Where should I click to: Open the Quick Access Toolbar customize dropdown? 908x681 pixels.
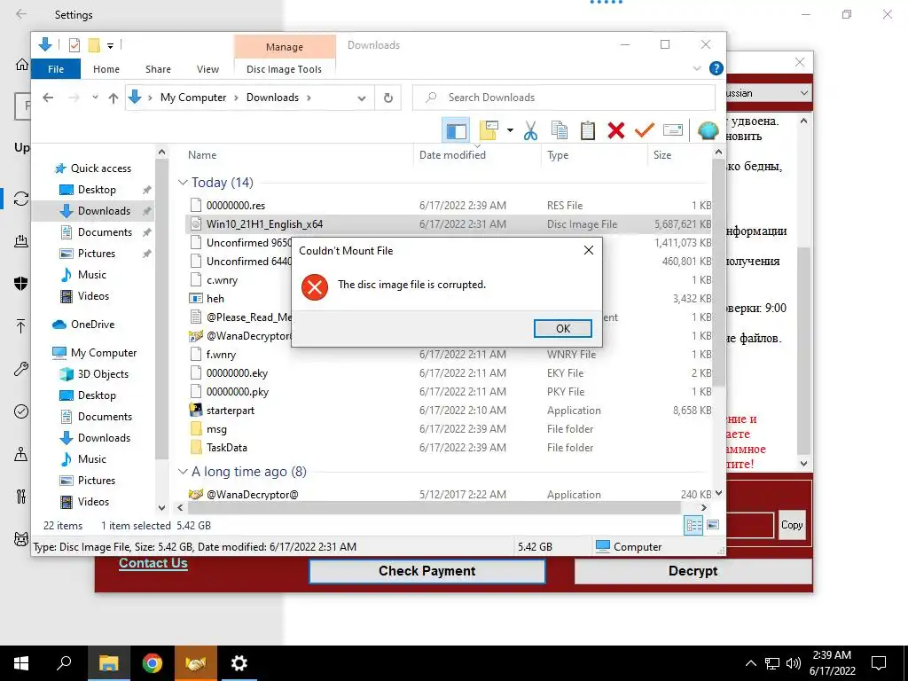click(110, 45)
